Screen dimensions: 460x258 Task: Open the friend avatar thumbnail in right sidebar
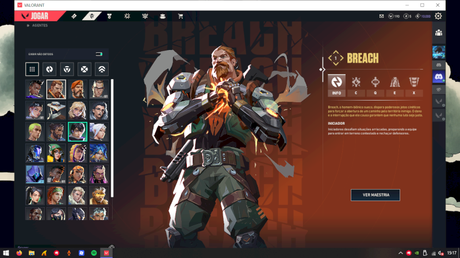pos(439,52)
